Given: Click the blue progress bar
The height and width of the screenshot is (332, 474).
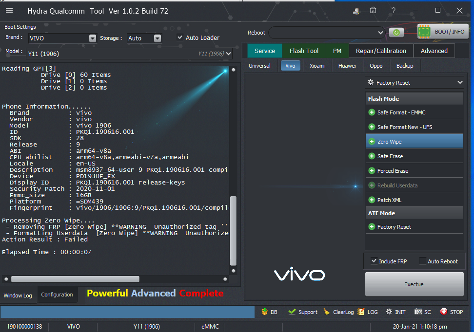Looking at the screenshot, I should coord(127,312).
